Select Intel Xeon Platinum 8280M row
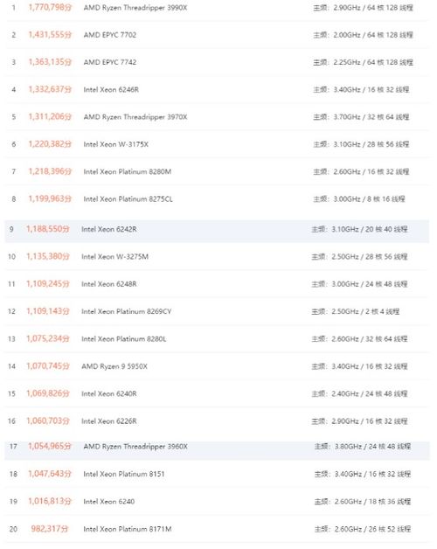This screenshot has width=437, height=549. point(217,171)
